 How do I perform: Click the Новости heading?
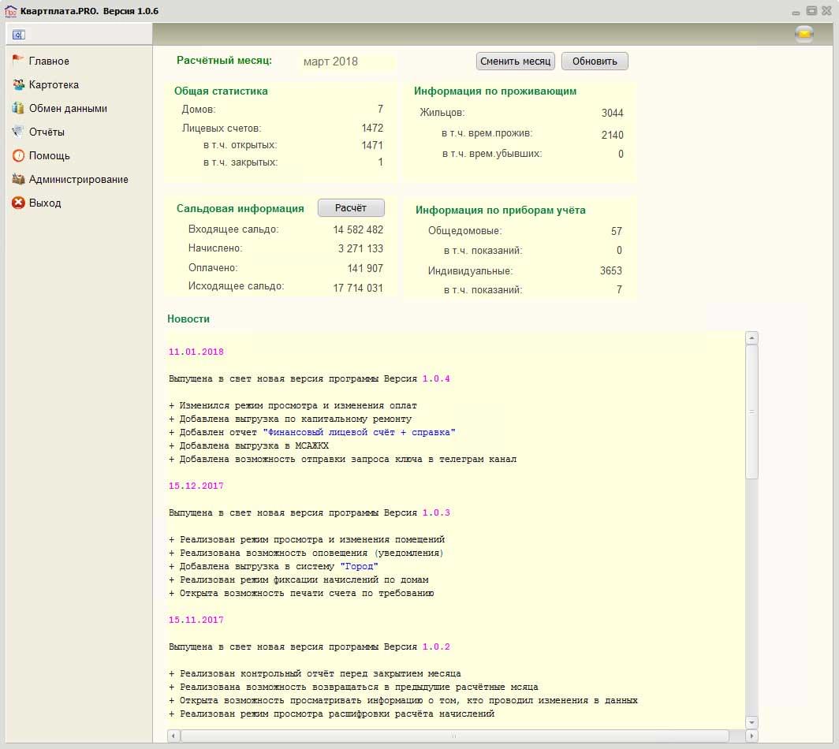188,319
